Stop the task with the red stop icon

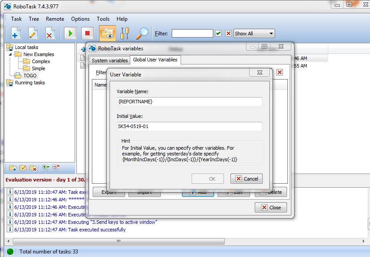87,33
